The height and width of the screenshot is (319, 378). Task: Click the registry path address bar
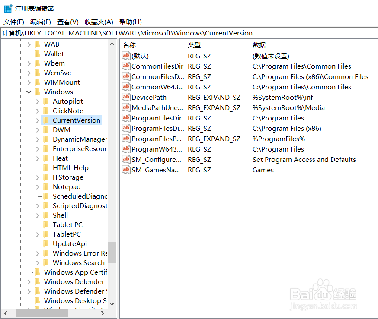click(x=173, y=33)
